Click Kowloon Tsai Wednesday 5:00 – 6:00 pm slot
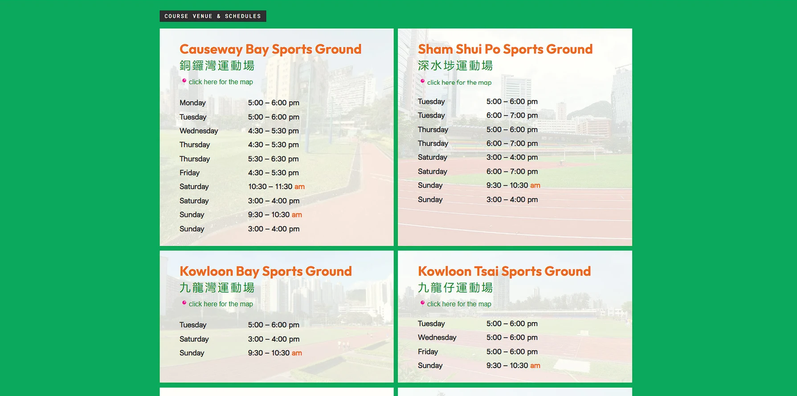 (x=511, y=338)
